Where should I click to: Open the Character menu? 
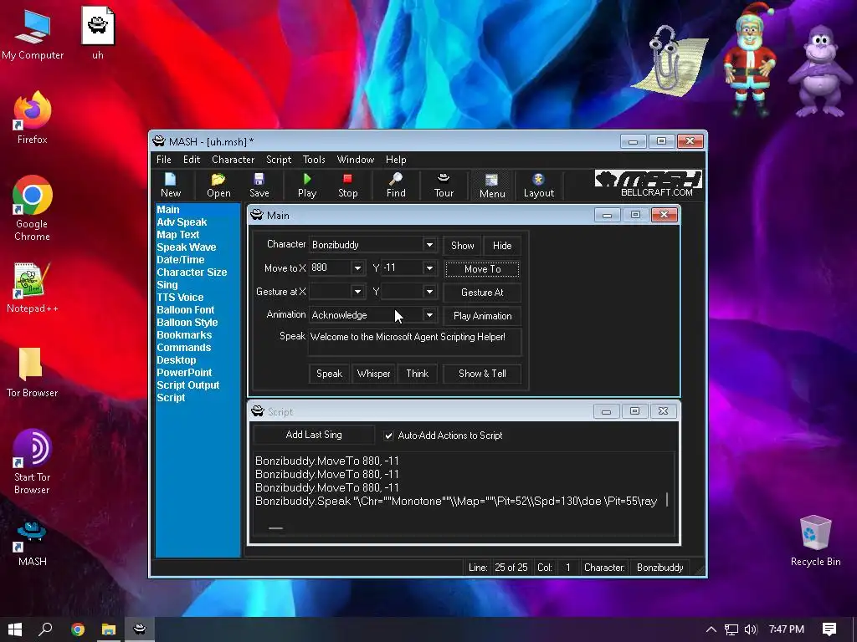[233, 160]
